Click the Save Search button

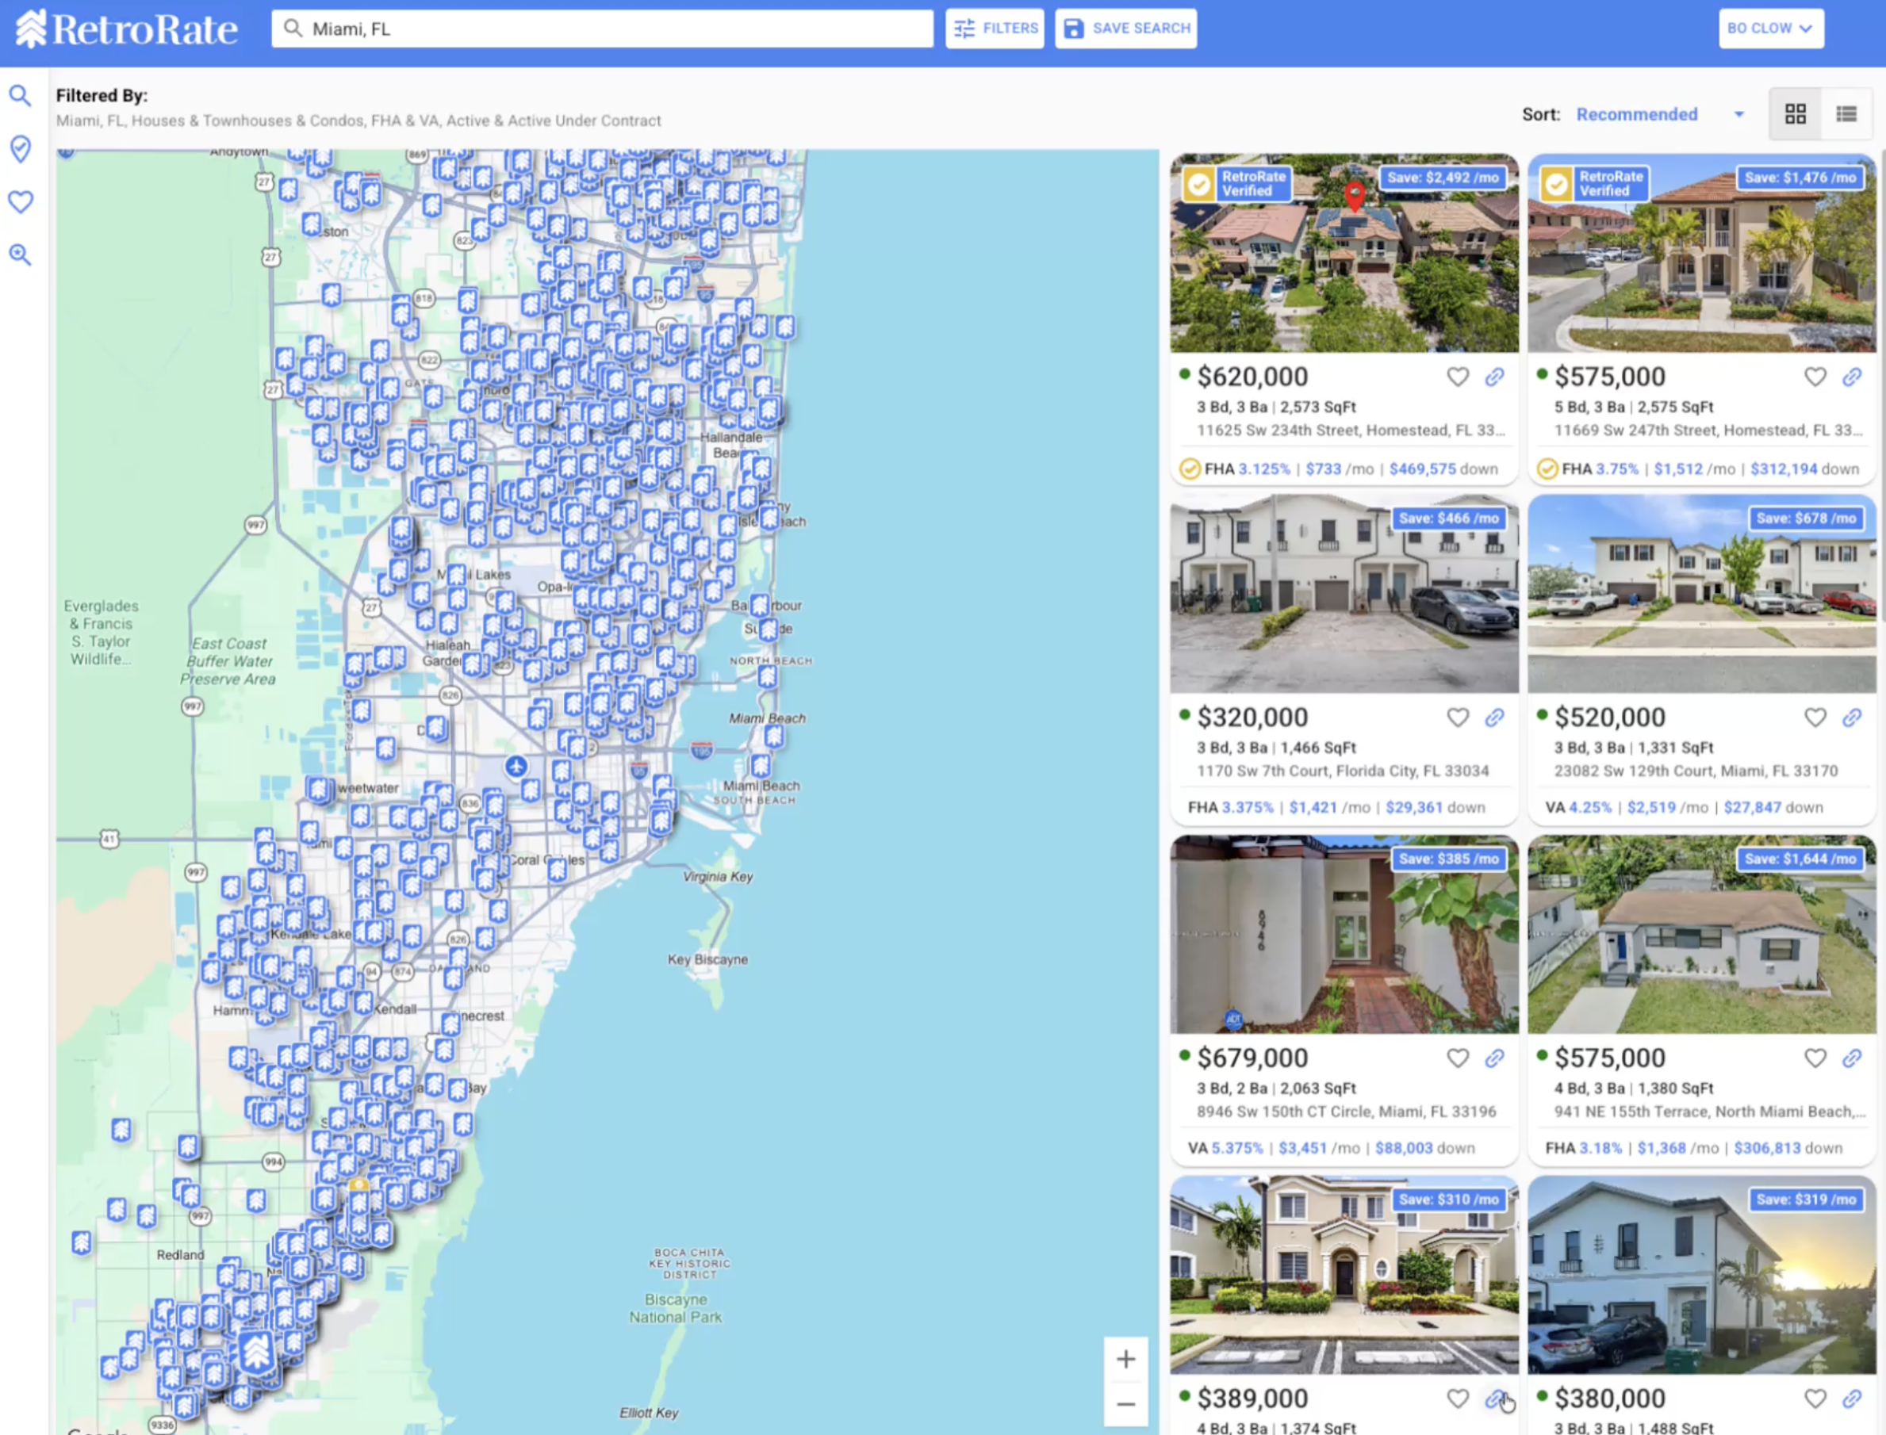coord(1125,29)
